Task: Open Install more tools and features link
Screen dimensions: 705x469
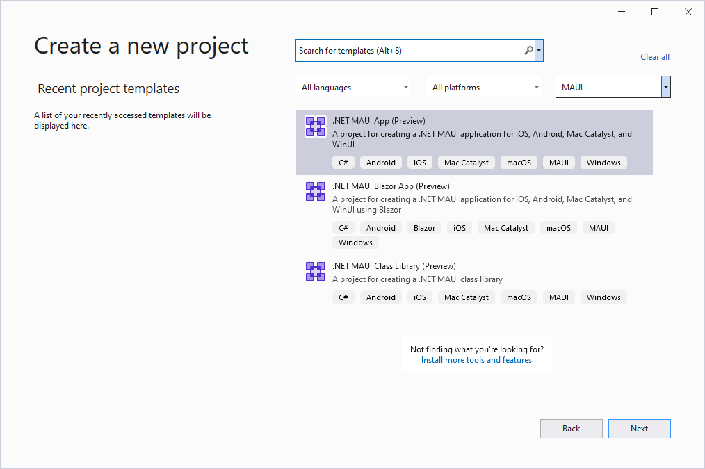Action: point(476,360)
